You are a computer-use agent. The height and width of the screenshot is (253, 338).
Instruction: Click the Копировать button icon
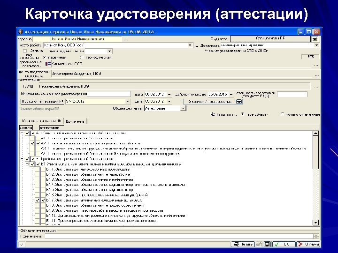pyautogui.click(x=213, y=114)
